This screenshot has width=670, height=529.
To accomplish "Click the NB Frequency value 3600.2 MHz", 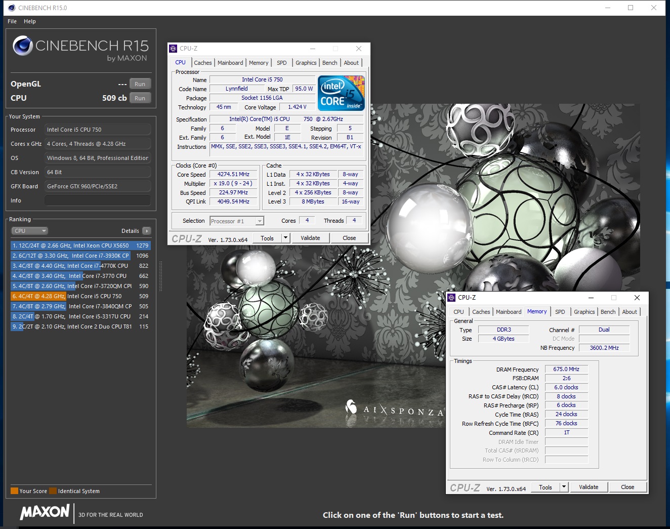I will pos(604,348).
